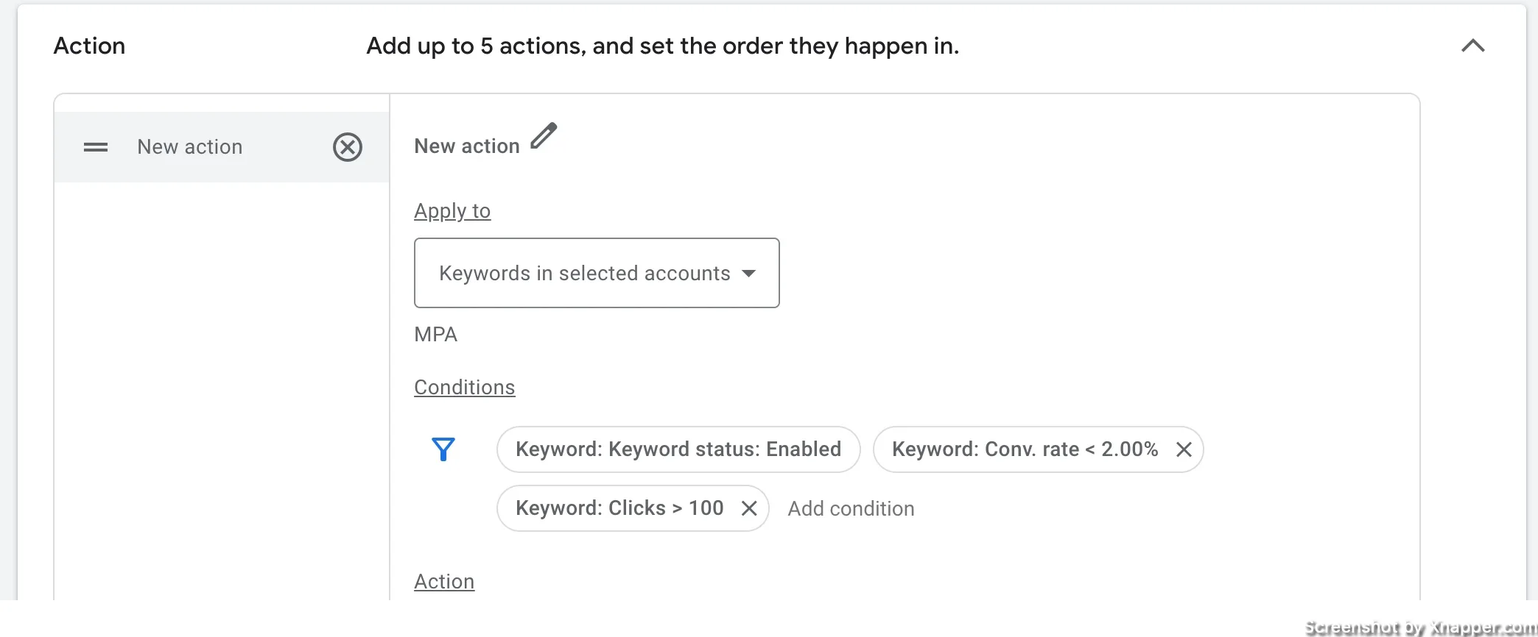Image resolution: width=1538 pixels, height=637 pixels.
Task: Select New action in the left list
Action: coord(222,147)
